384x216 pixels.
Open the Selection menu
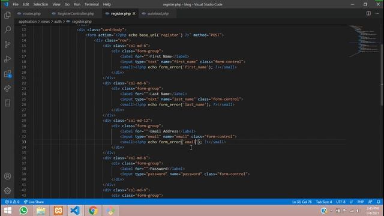(x=41, y=4)
